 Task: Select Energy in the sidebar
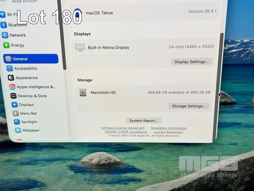point(17,45)
